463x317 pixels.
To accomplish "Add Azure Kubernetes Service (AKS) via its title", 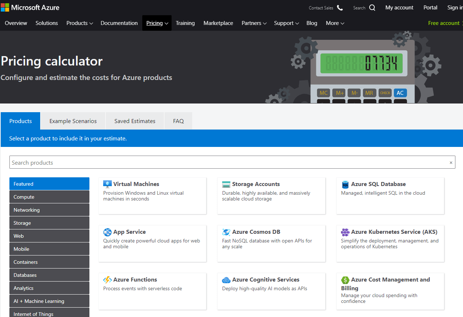I will pyautogui.click(x=394, y=232).
